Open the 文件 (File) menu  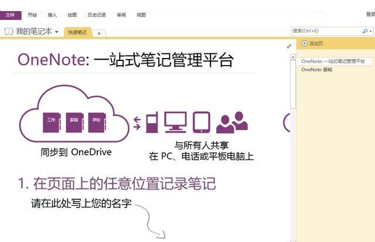[x=11, y=15]
